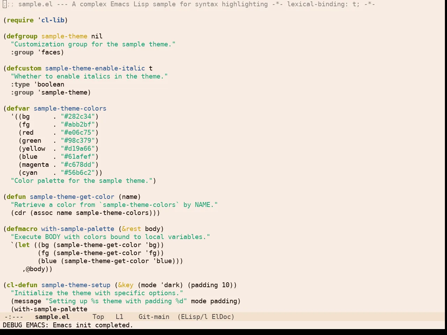
Task: Click the -:--- buffer status flags in mode line
Action: click(14, 317)
